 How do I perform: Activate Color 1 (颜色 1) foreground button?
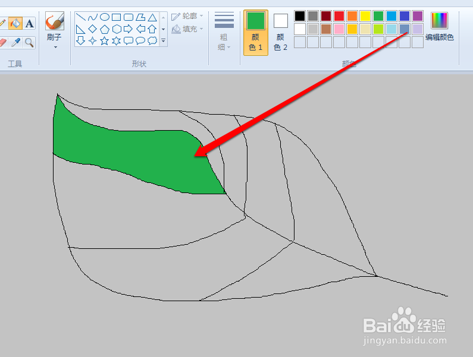255,33
